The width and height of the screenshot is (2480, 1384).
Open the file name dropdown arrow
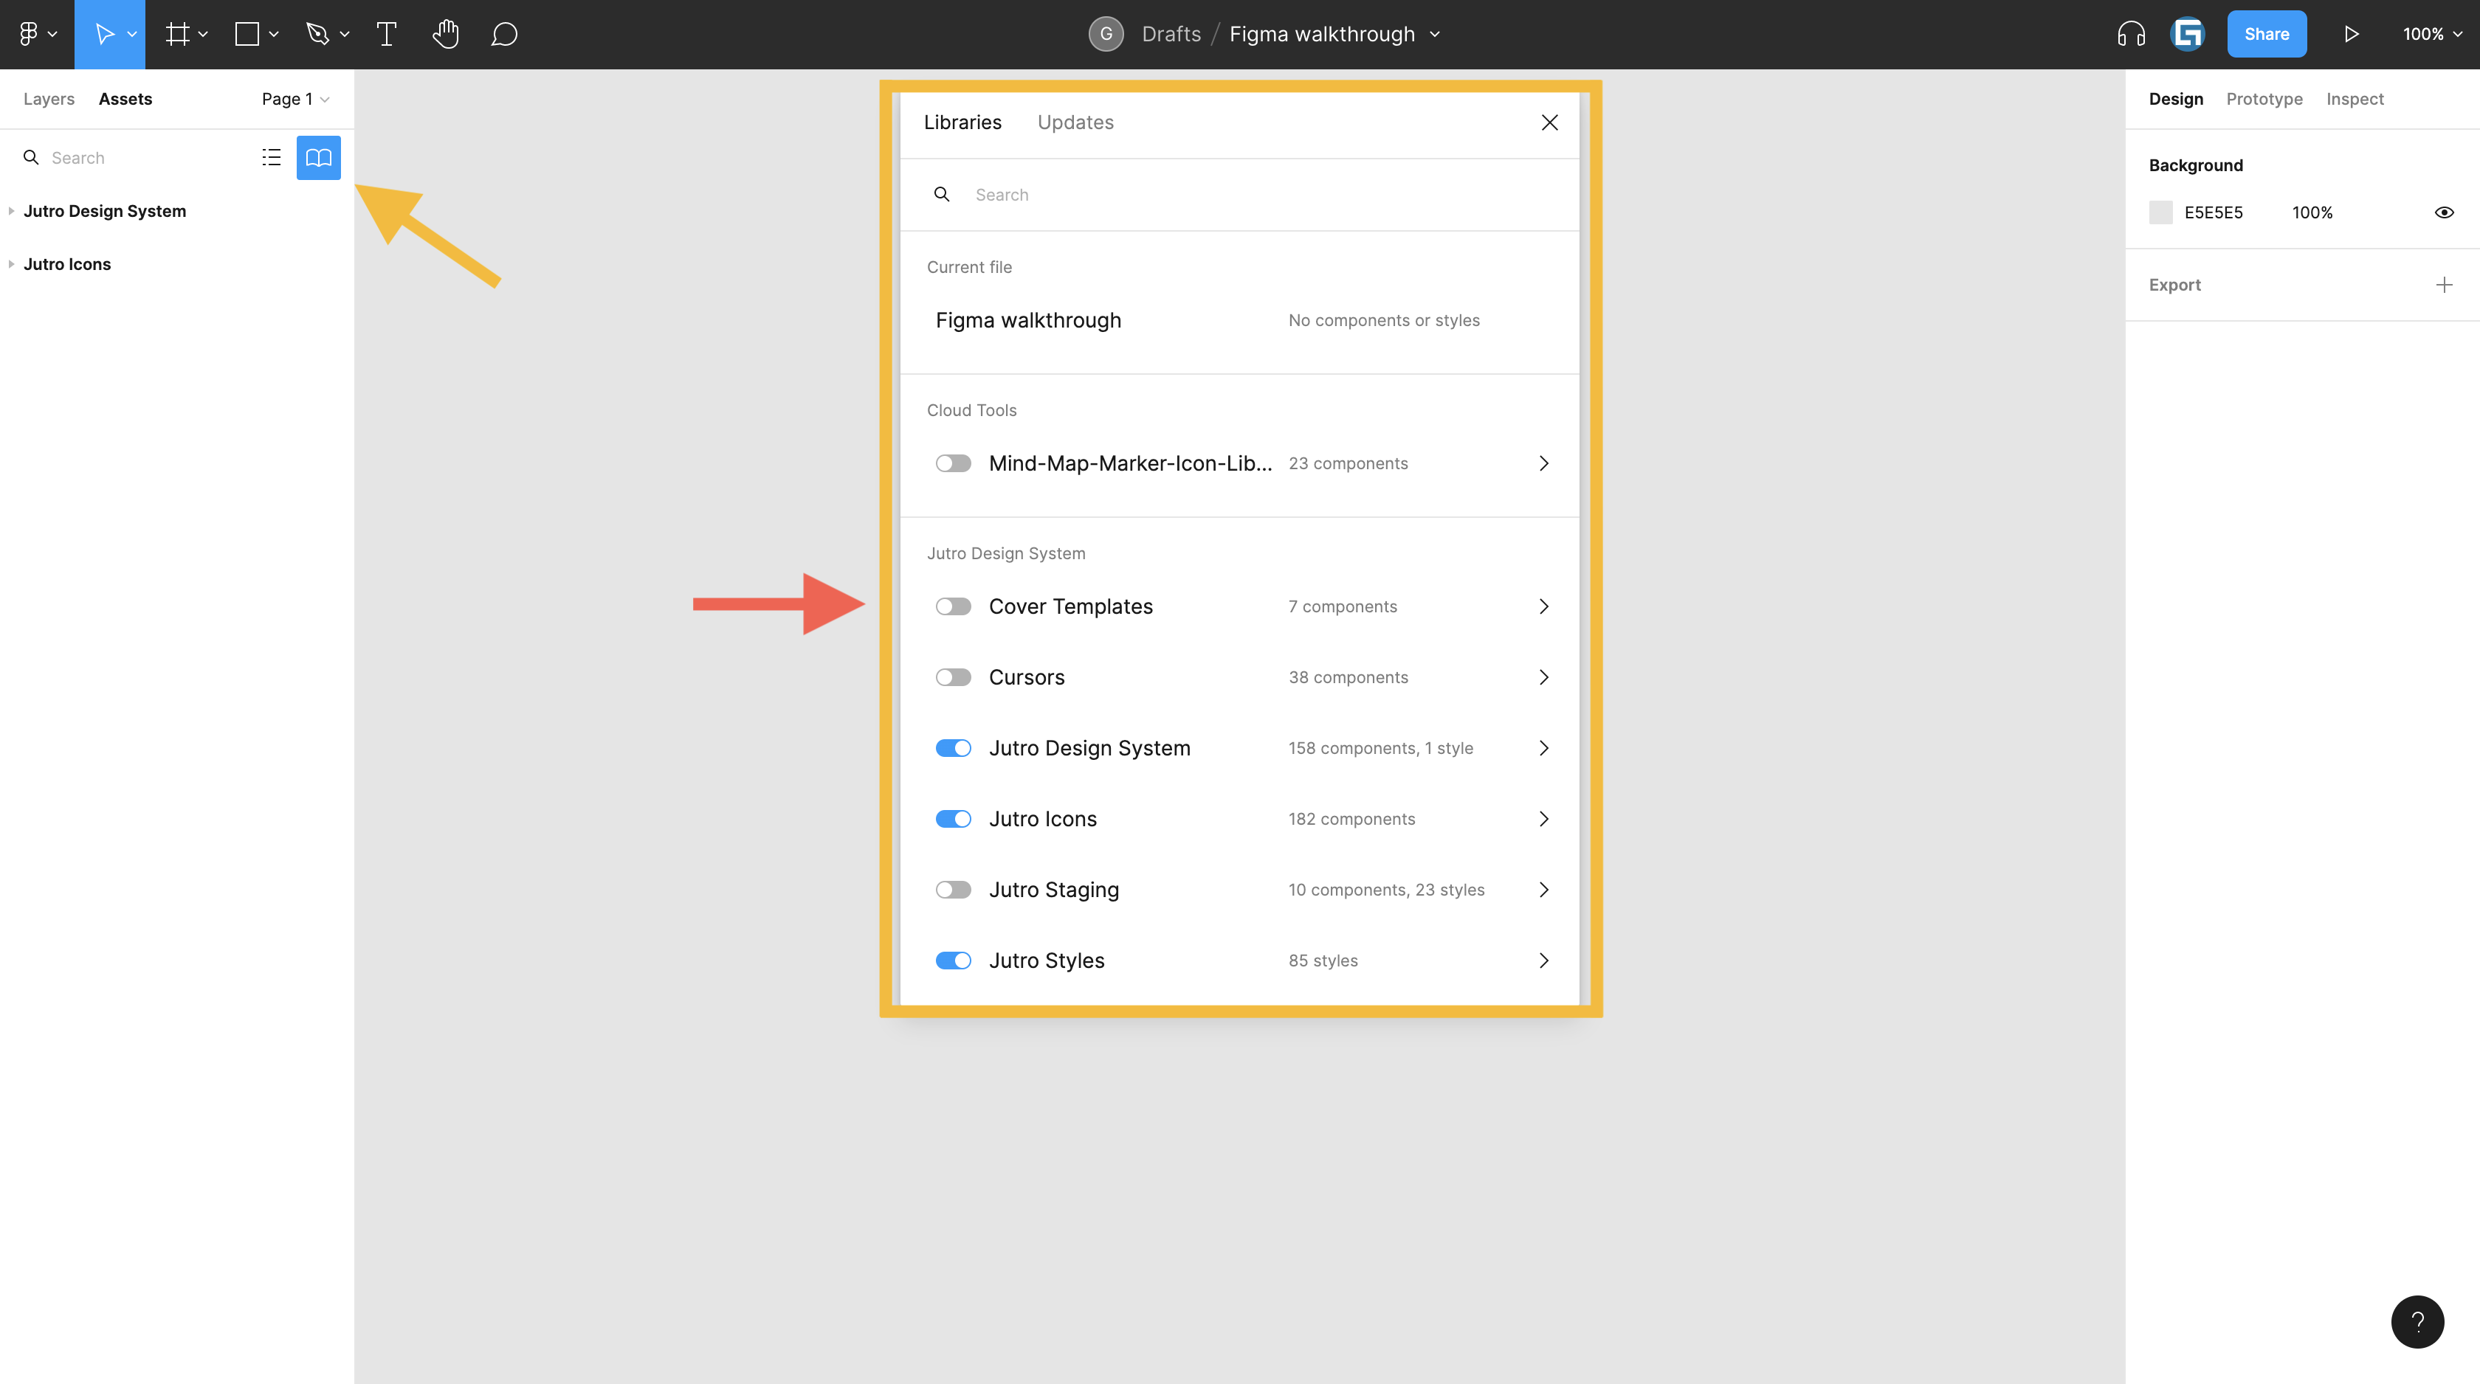point(1434,35)
